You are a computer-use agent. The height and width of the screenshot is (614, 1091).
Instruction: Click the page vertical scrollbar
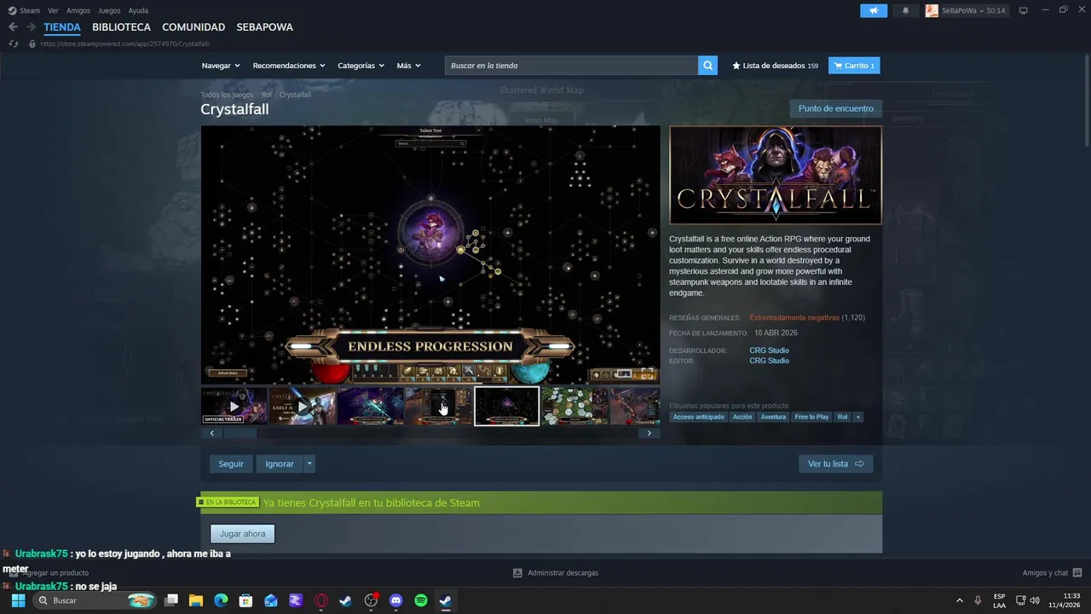[1087, 102]
